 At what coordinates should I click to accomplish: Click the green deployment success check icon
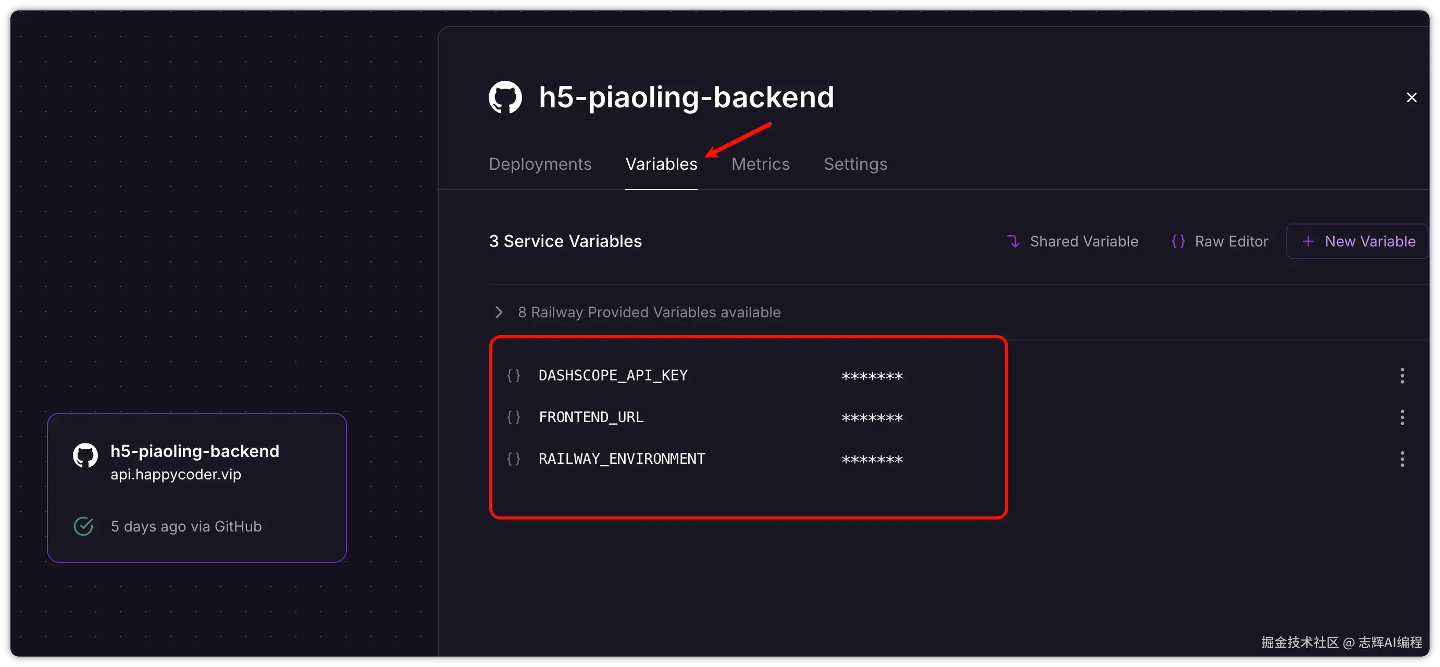click(83, 526)
